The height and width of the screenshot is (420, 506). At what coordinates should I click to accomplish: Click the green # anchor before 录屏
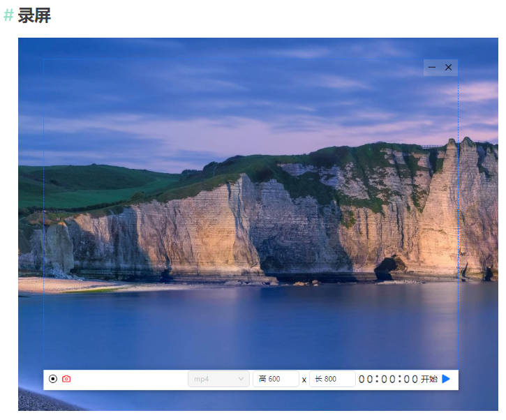click(8, 15)
